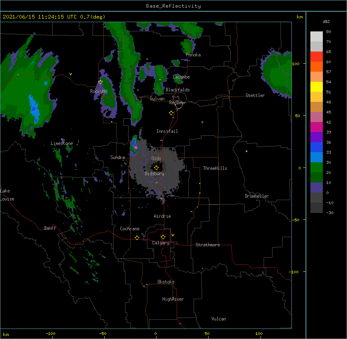Click the yellow diamond marker below Cochrane
This screenshot has height=339, width=347.
(137, 238)
